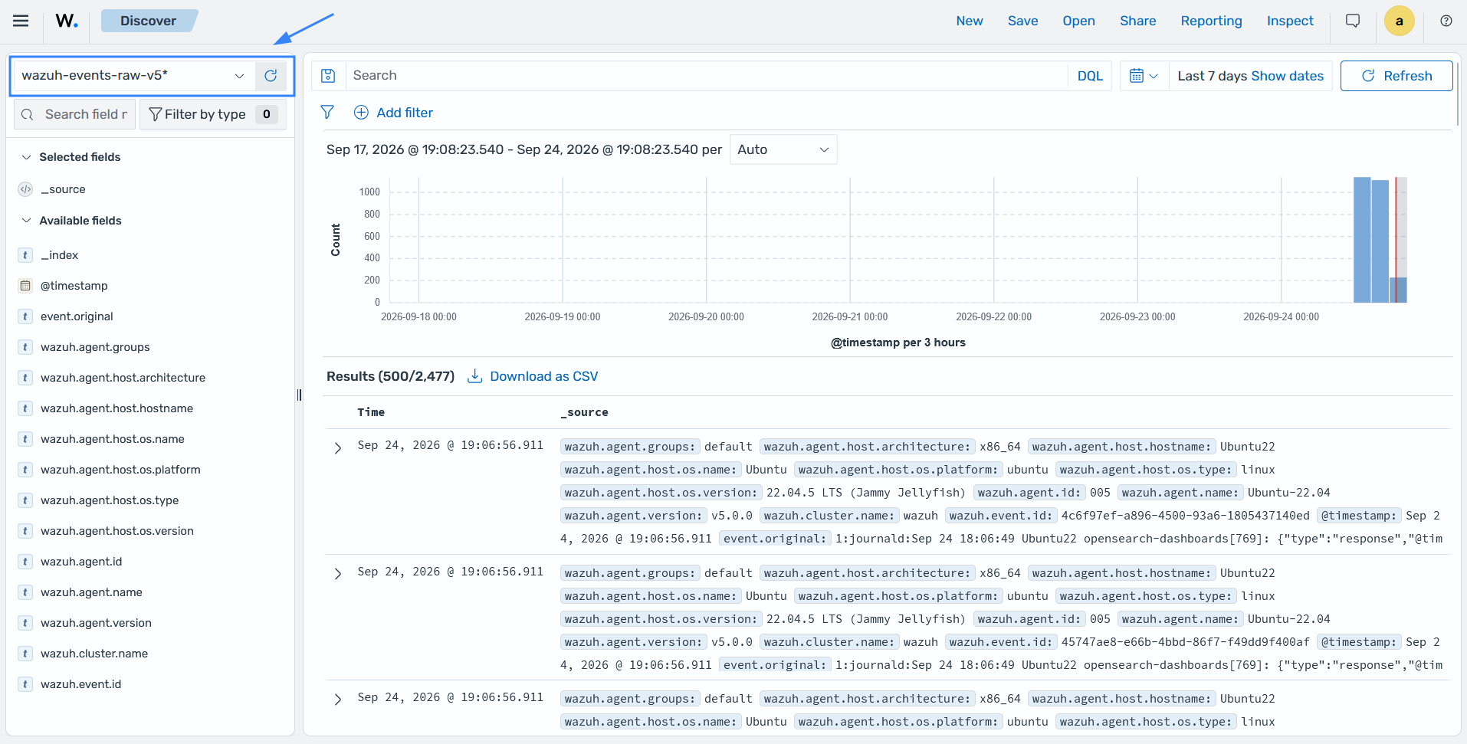Viewport: 1467px width, 744px height.
Task: Expand the second result row details
Action: click(x=338, y=574)
